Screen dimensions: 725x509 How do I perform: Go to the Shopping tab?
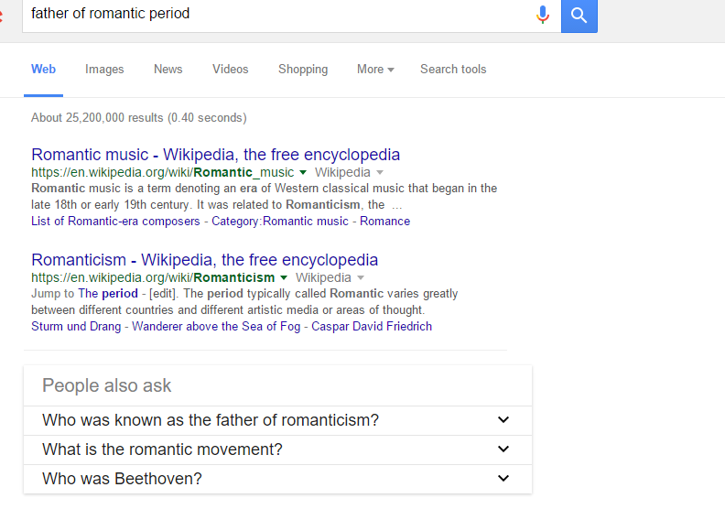(x=303, y=70)
